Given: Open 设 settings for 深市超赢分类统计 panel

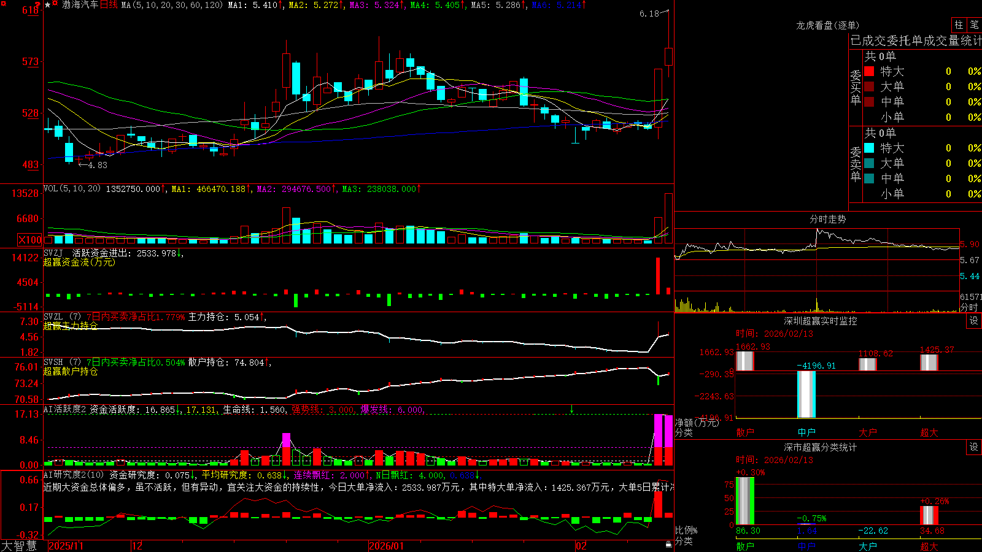Looking at the screenshot, I should [x=974, y=447].
